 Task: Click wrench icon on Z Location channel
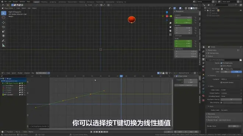coord(20,85)
